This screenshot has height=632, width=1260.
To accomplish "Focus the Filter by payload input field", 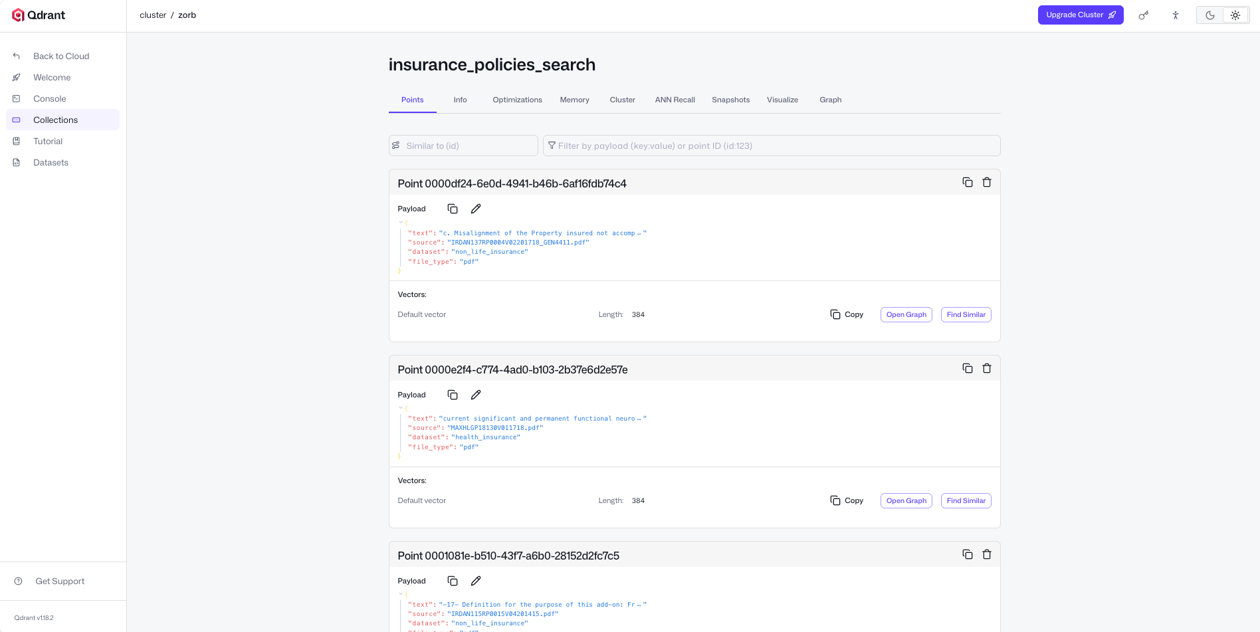I will point(772,146).
